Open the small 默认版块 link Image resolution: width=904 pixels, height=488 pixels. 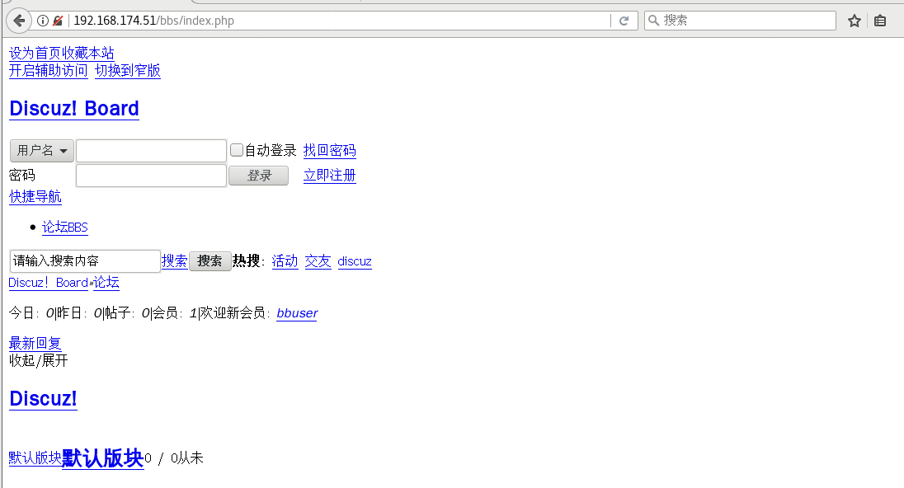tap(35, 458)
